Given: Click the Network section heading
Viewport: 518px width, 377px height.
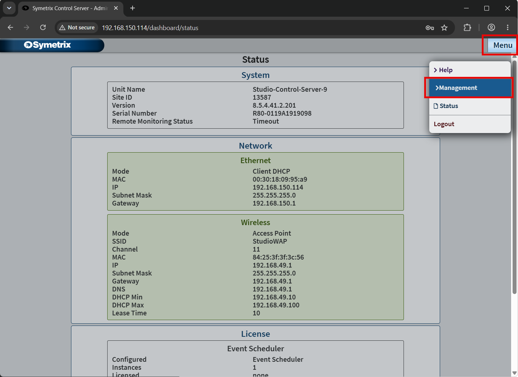Looking at the screenshot, I should click(x=256, y=146).
